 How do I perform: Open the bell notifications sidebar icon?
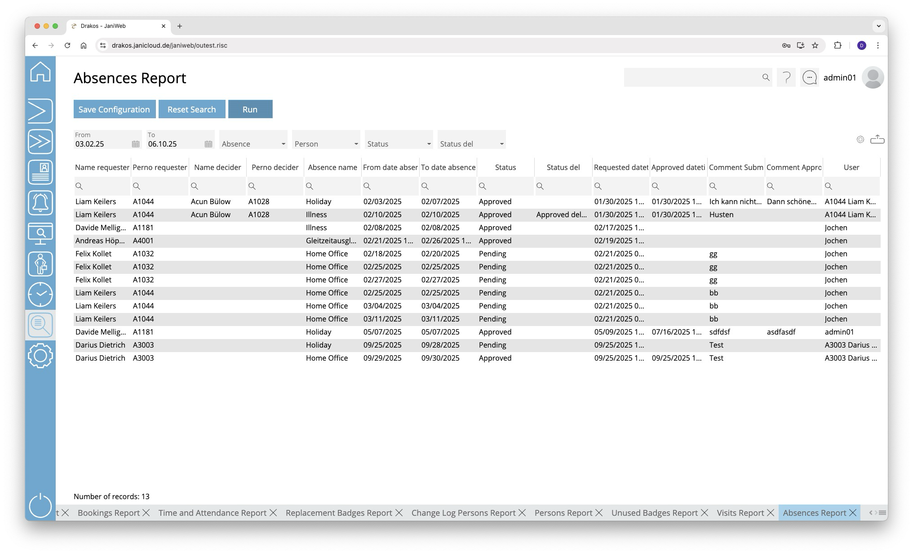40,203
